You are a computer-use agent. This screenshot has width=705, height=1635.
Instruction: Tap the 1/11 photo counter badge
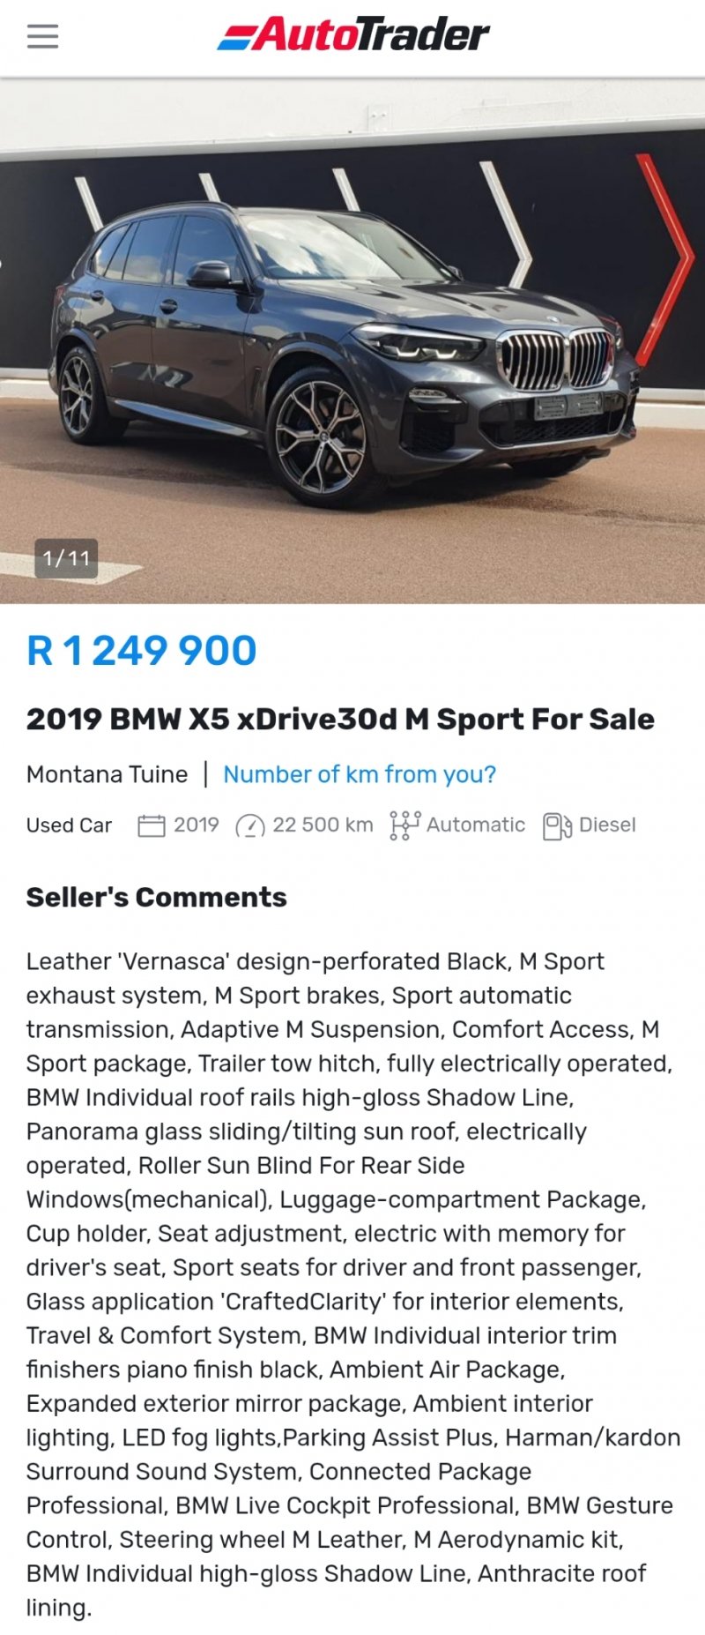(66, 558)
